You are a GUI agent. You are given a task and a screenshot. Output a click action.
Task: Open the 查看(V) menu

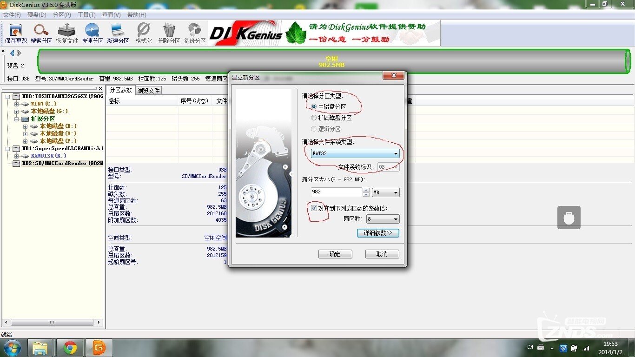pos(112,15)
